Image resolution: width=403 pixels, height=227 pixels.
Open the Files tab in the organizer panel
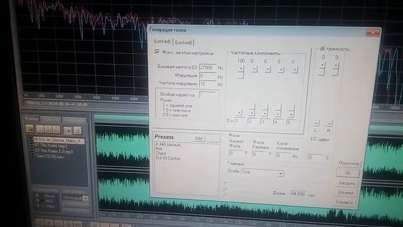point(31,119)
